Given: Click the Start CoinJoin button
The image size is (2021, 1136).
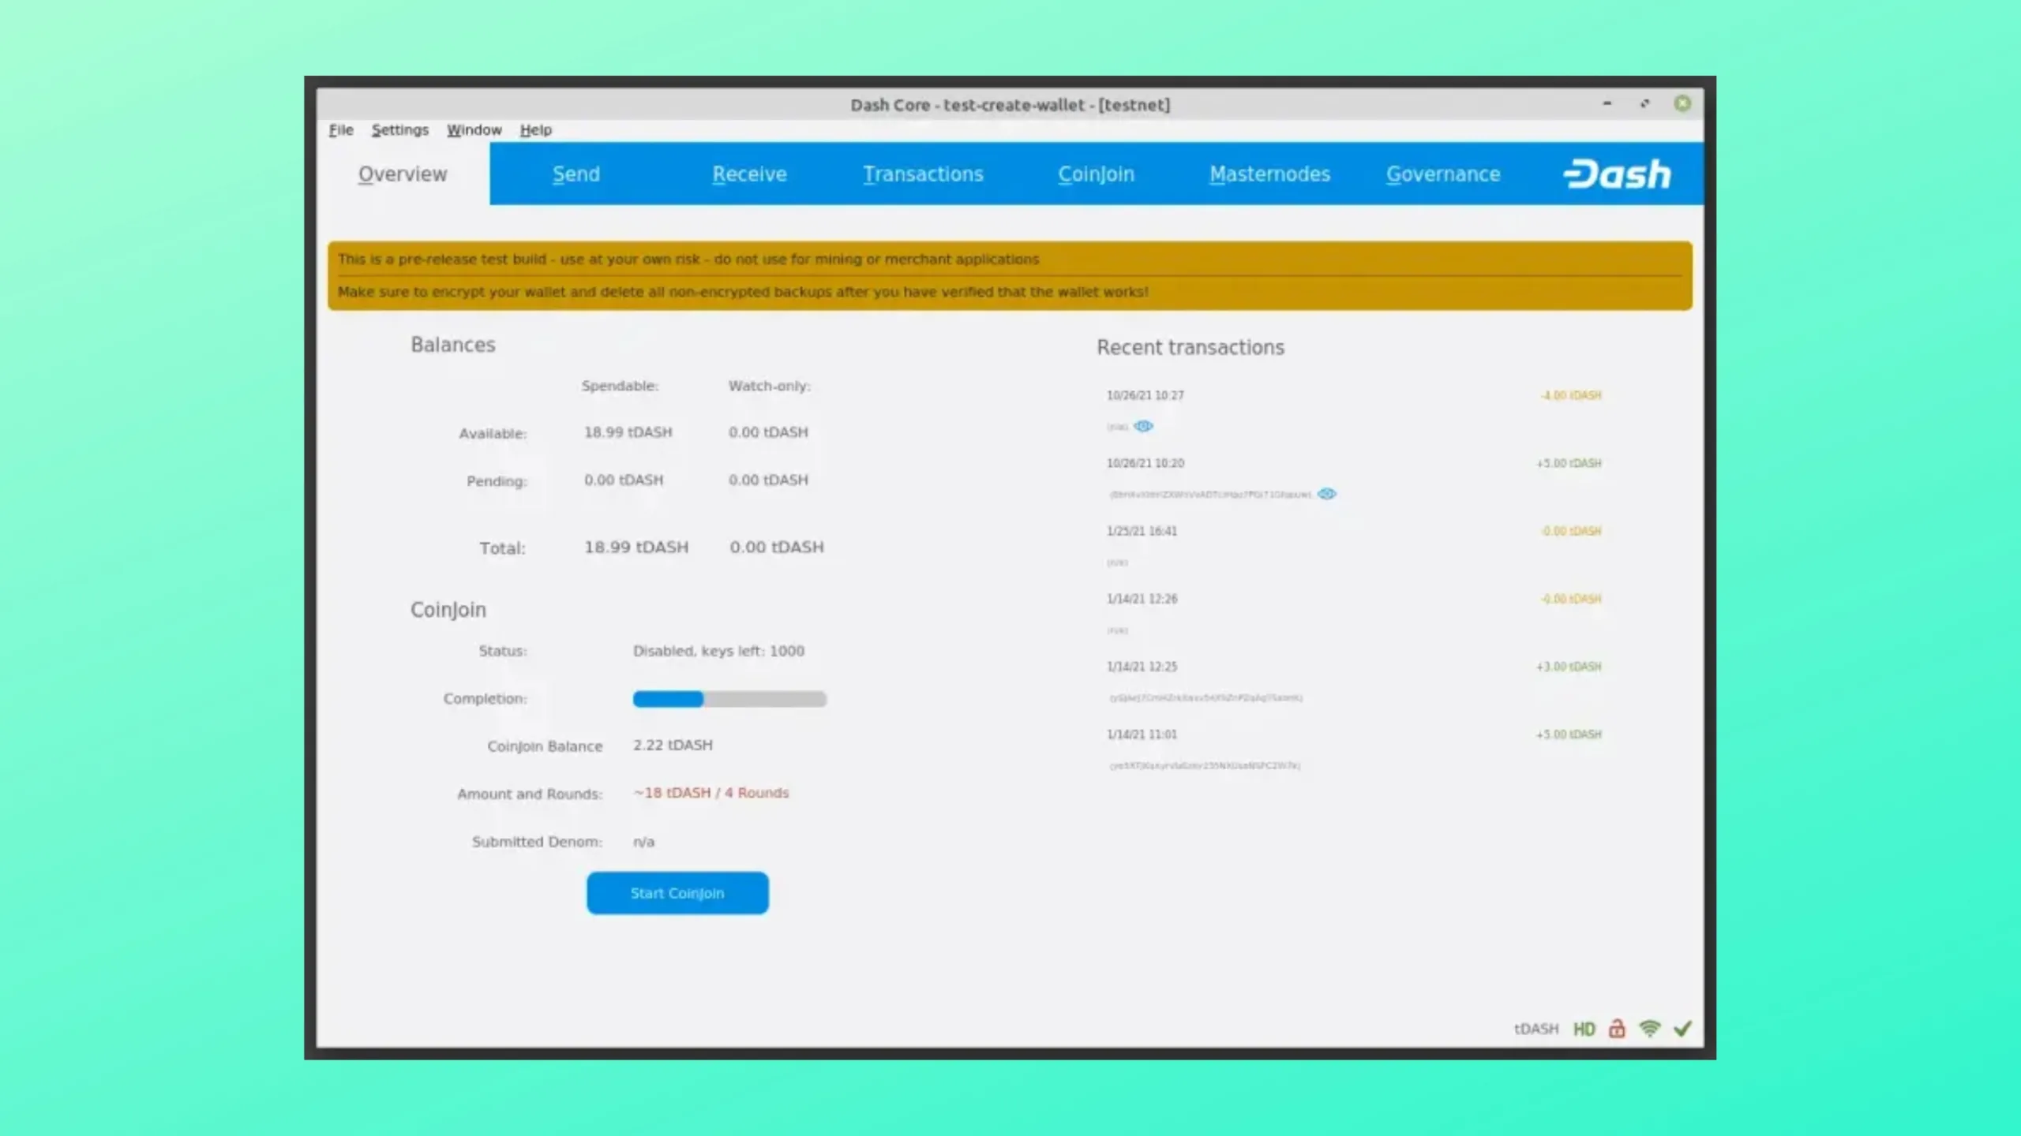Looking at the screenshot, I should point(677,893).
